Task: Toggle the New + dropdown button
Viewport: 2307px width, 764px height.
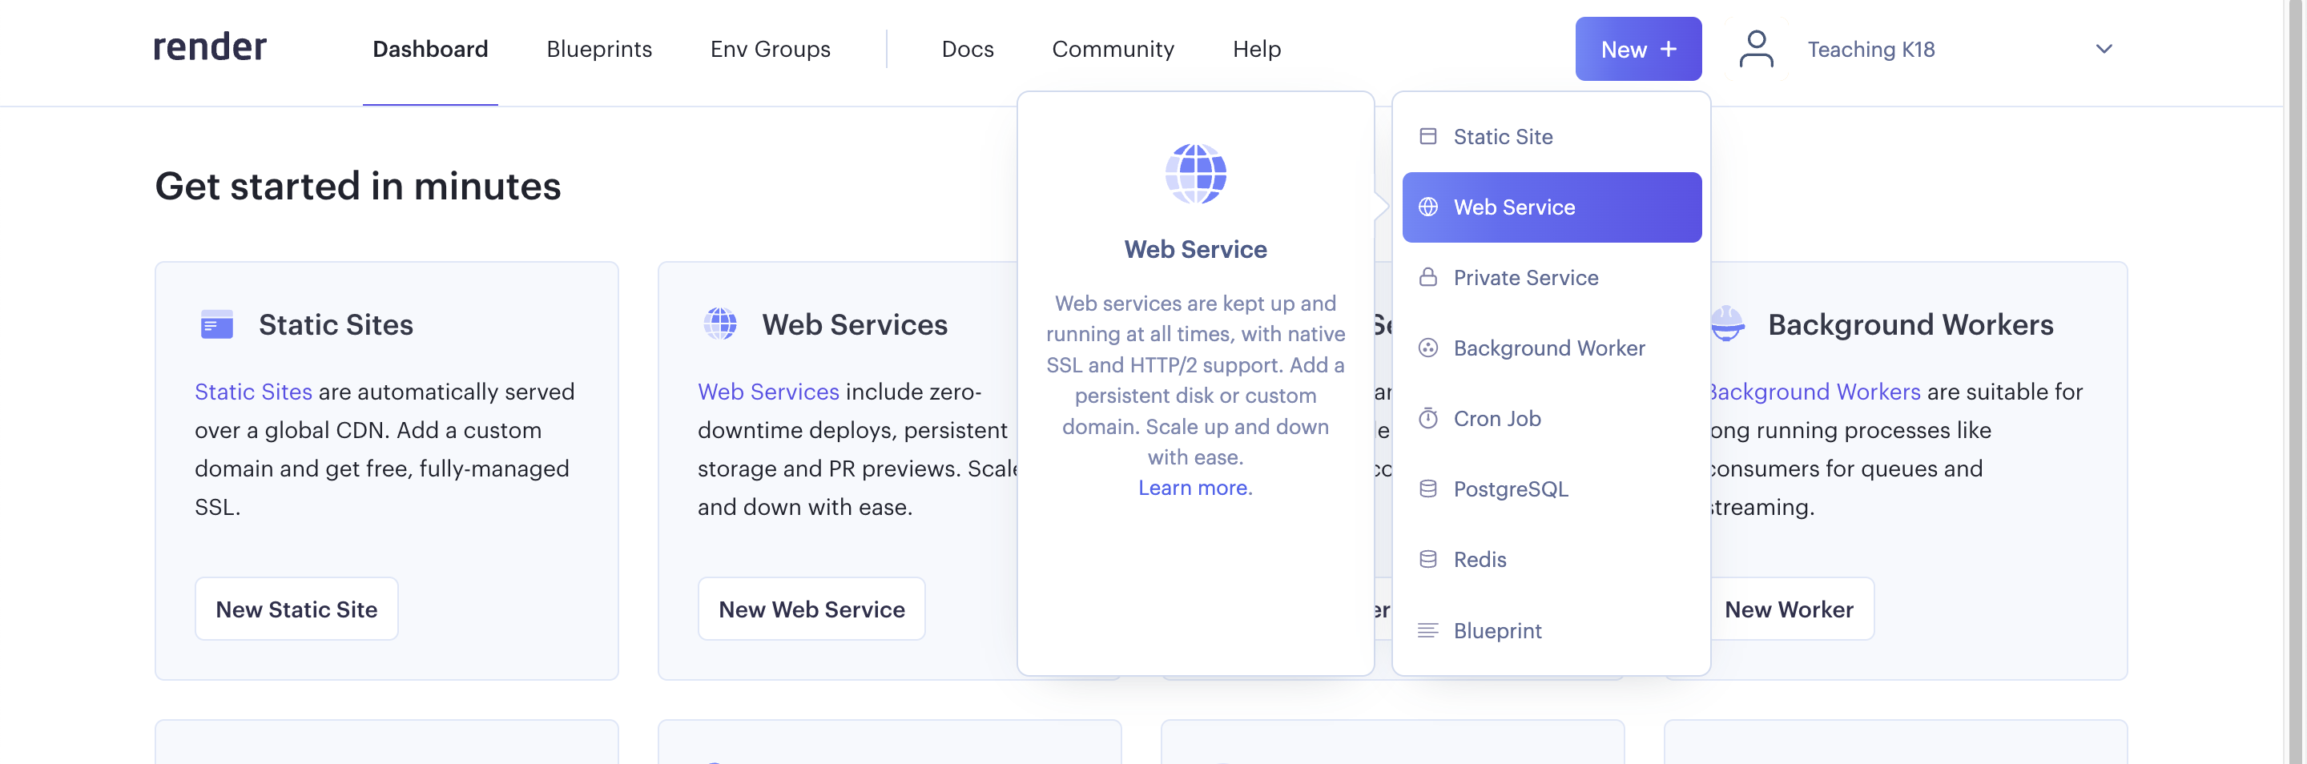Action: click(1637, 50)
